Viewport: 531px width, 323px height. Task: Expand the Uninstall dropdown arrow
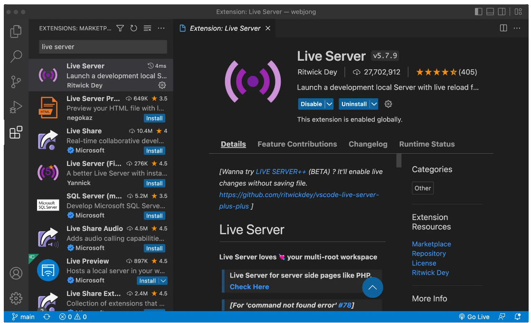coord(374,104)
